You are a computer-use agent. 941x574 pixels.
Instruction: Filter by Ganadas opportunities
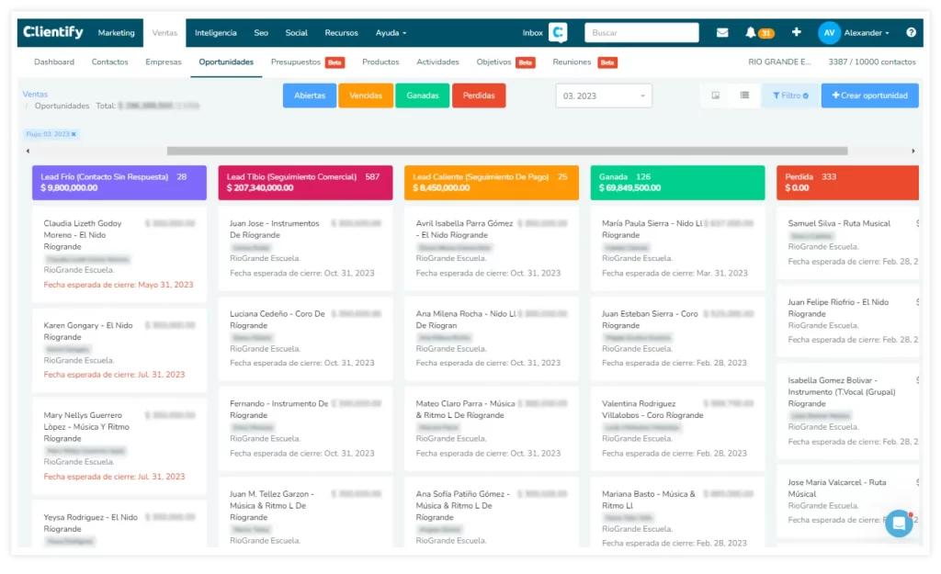click(423, 96)
